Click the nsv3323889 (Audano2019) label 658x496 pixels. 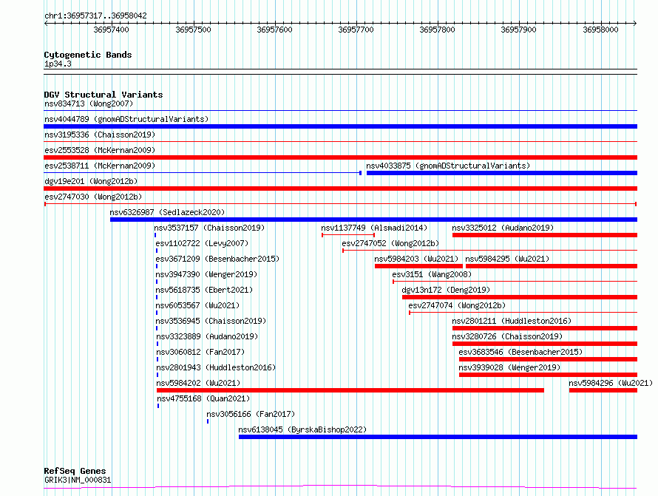coord(207,336)
